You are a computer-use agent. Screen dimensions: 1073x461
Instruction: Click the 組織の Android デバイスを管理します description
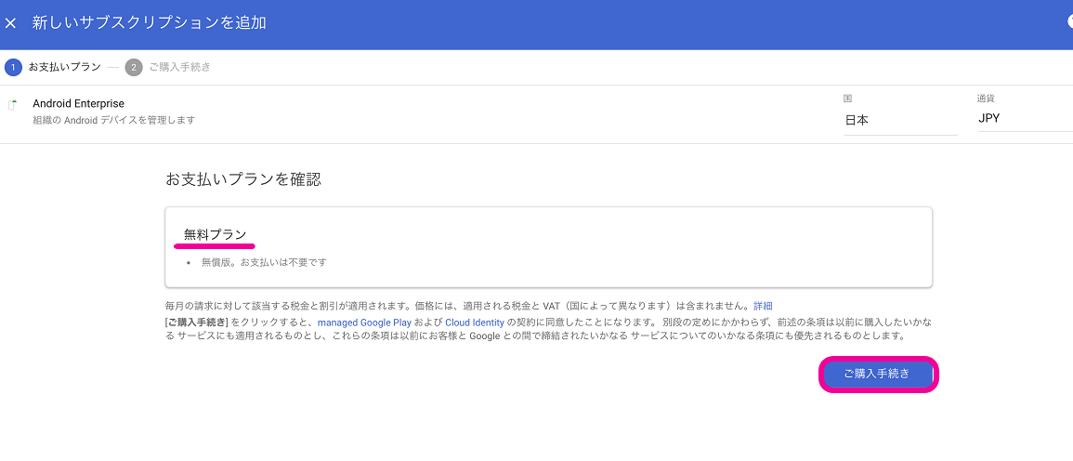tap(113, 120)
